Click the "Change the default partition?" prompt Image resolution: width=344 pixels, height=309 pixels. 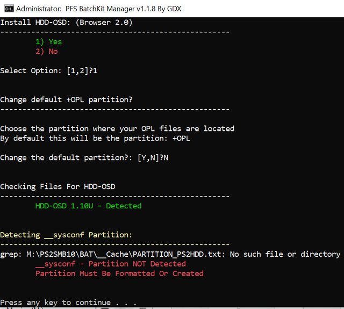click(x=84, y=158)
